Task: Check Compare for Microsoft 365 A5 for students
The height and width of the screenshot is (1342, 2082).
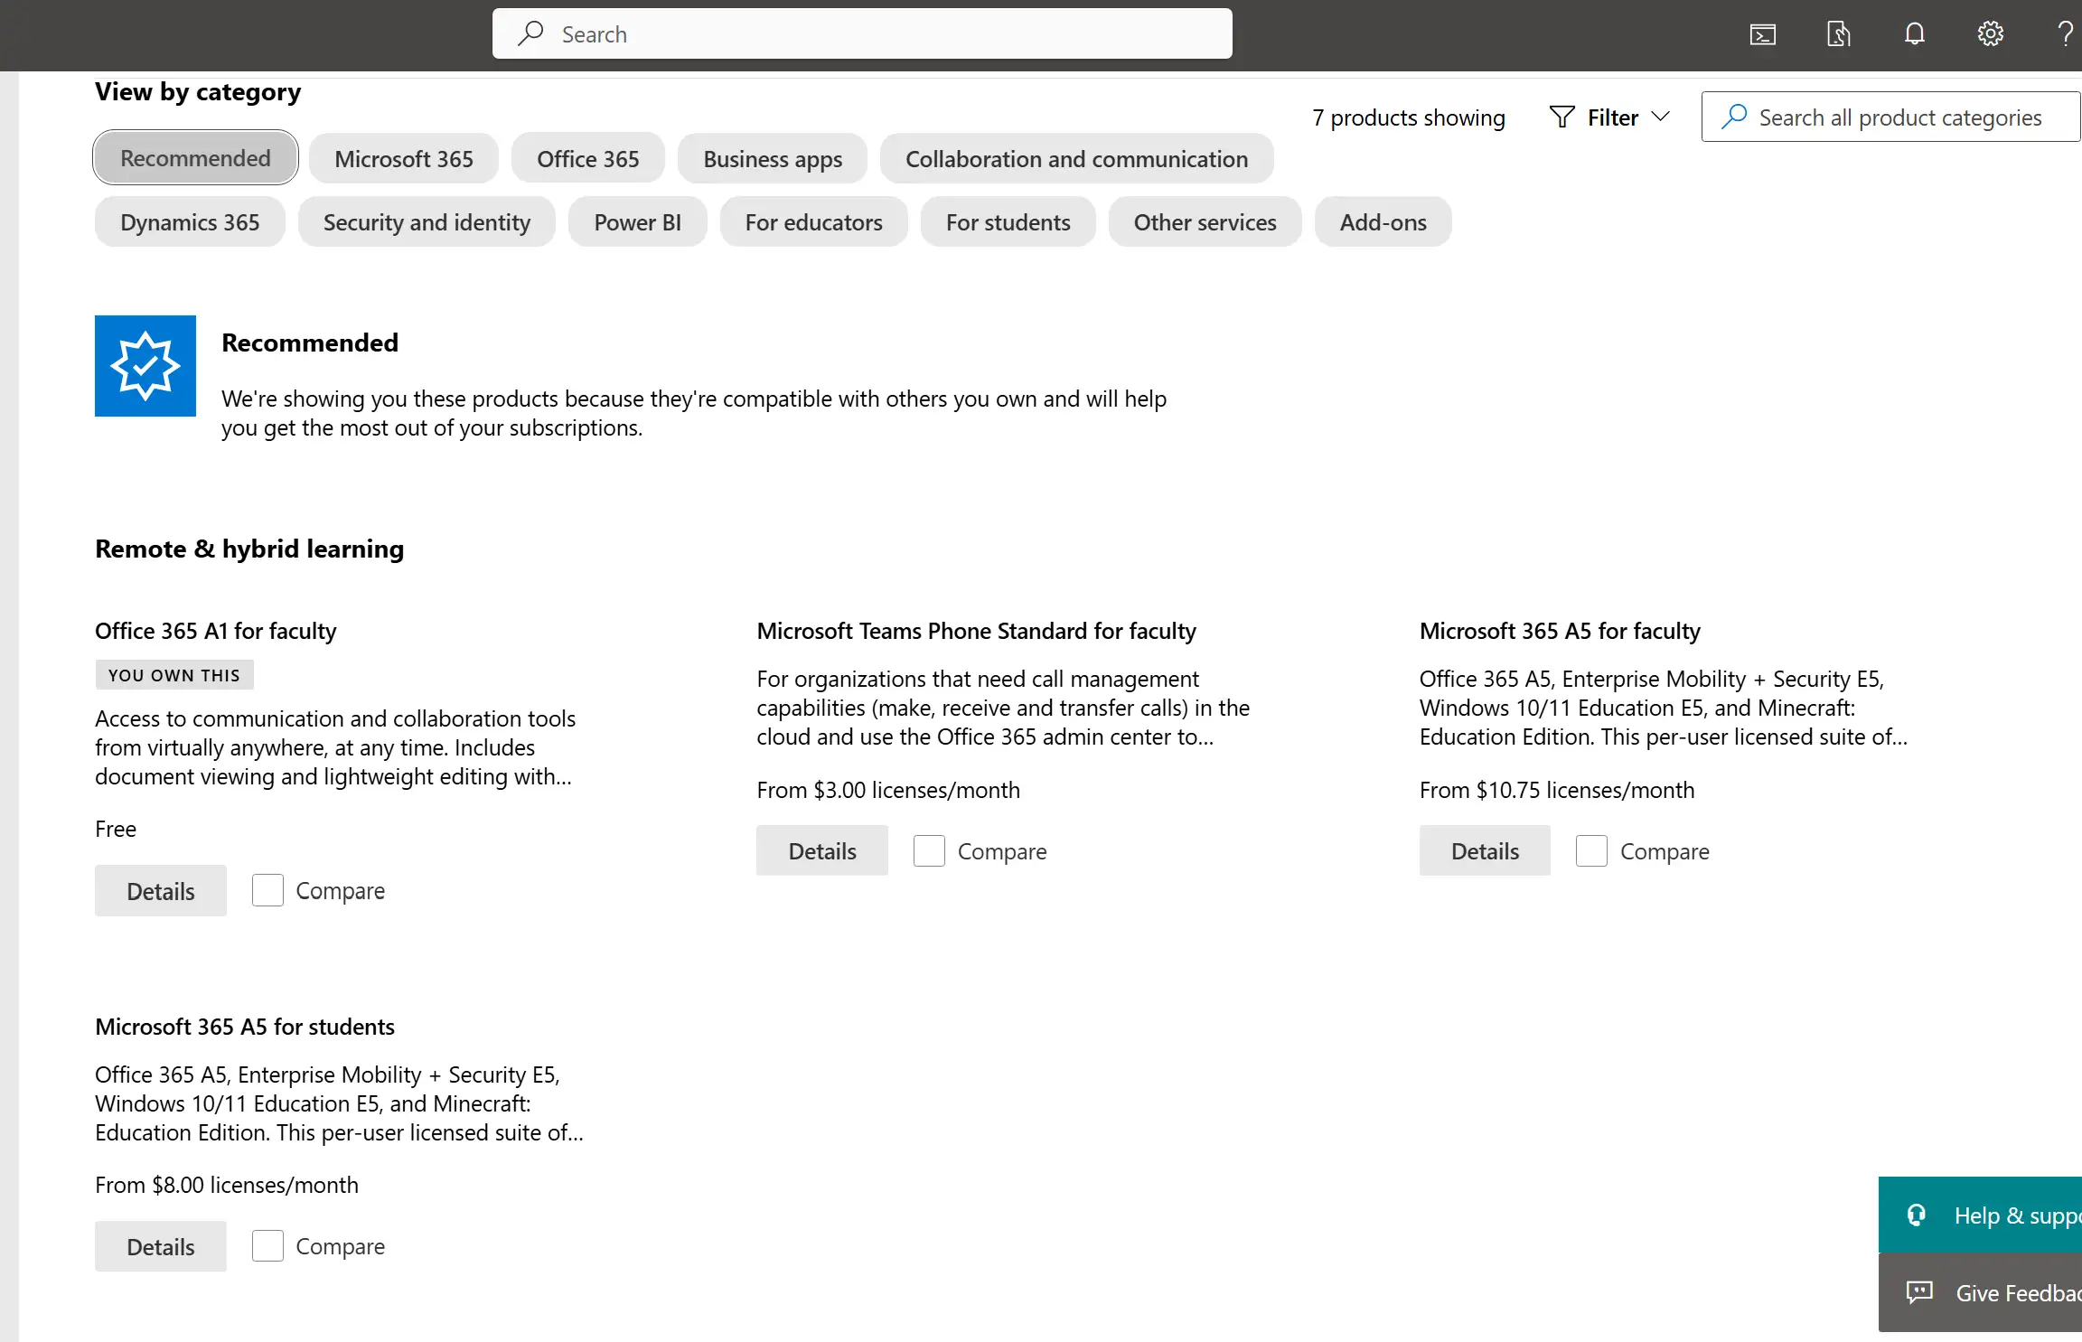Action: [267, 1245]
